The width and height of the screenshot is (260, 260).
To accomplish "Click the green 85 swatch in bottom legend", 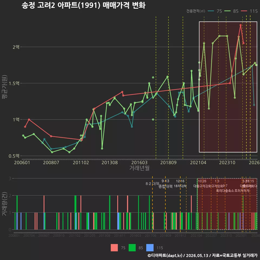I will (132, 248).
